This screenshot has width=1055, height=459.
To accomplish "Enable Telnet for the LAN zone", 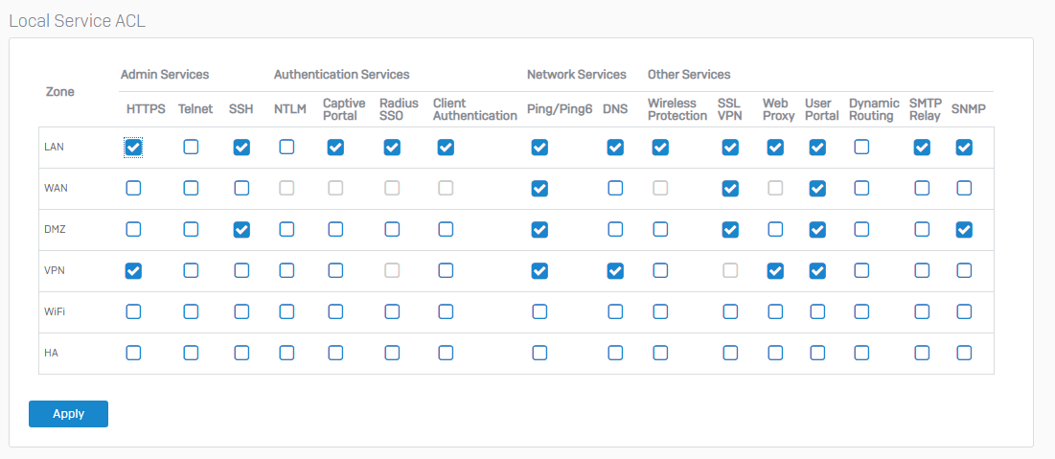I will (191, 148).
